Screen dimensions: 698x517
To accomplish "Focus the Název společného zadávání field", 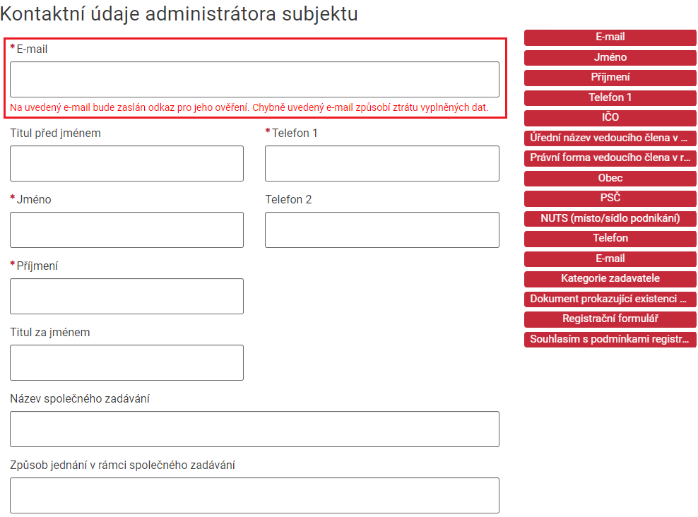I will coord(254,429).
